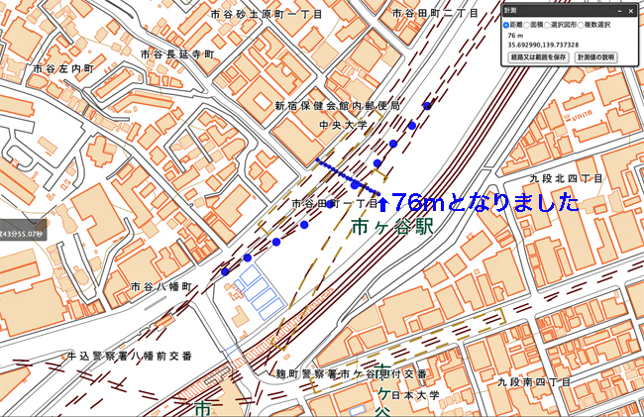Select the 複数選択 radio button

click(x=581, y=26)
